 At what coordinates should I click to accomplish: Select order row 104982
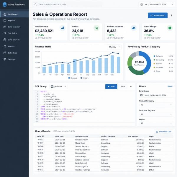click(x=104, y=140)
